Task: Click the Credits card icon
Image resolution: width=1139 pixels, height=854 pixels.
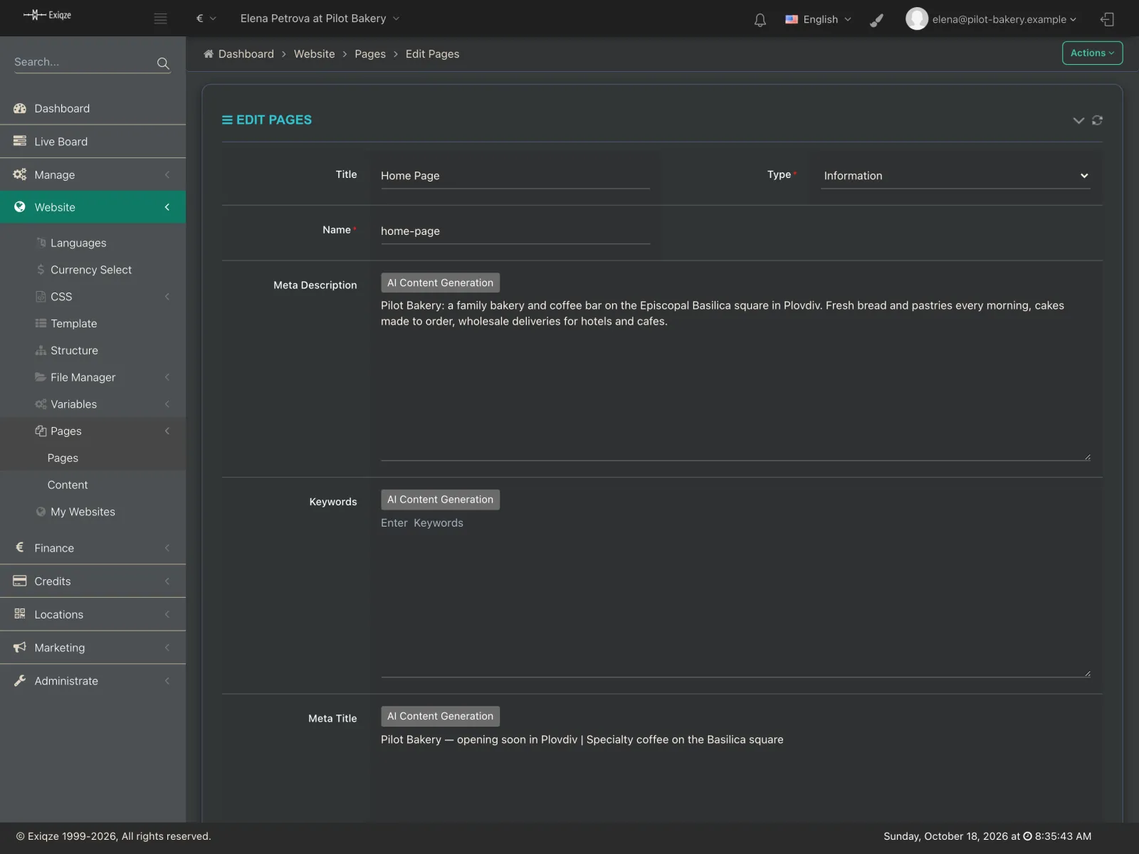Action: (x=20, y=581)
